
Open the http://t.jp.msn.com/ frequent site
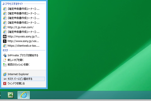coord(24,27)
